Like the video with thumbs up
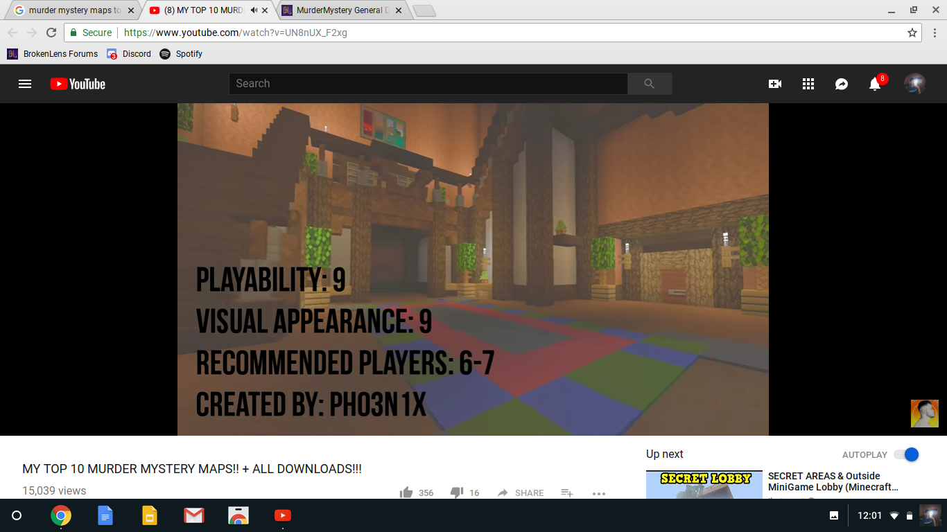The image size is (947, 532). (x=407, y=493)
